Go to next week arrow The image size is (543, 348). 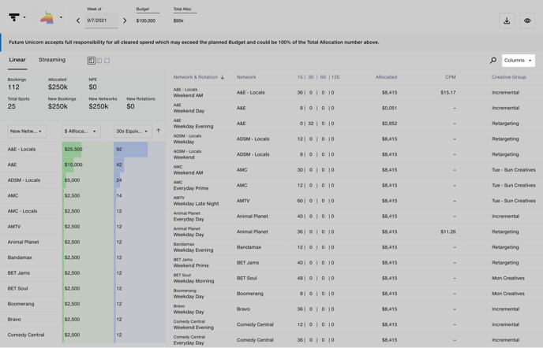click(x=125, y=20)
